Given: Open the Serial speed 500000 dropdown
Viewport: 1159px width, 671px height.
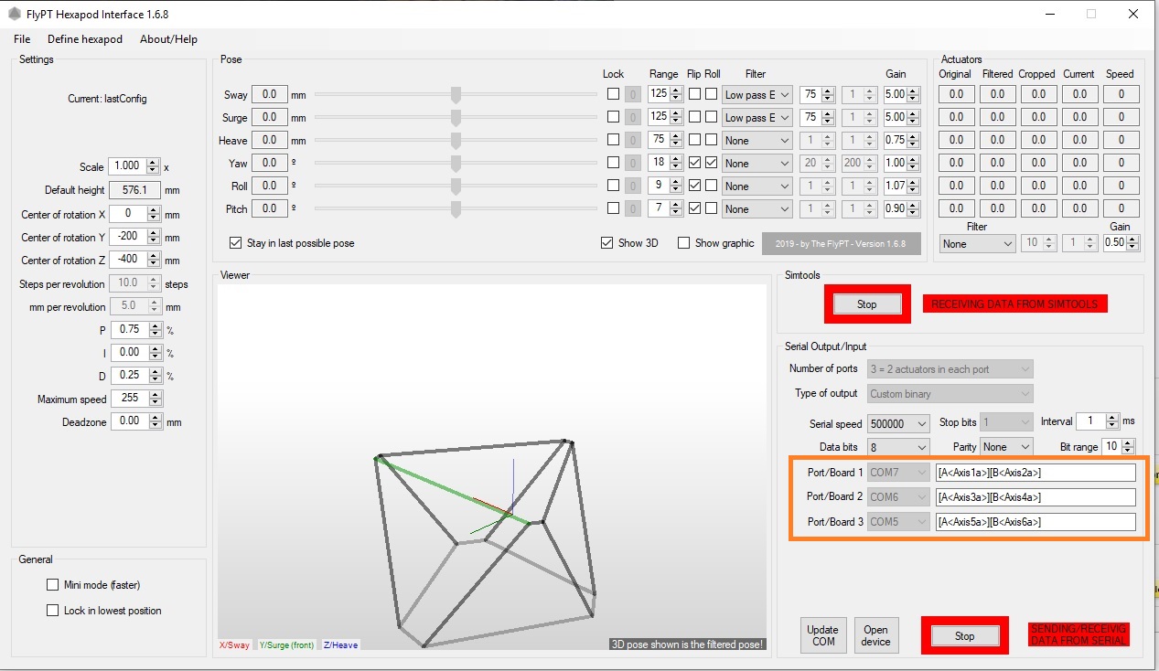Looking at the screenshot, I should [x=896, y=423].
